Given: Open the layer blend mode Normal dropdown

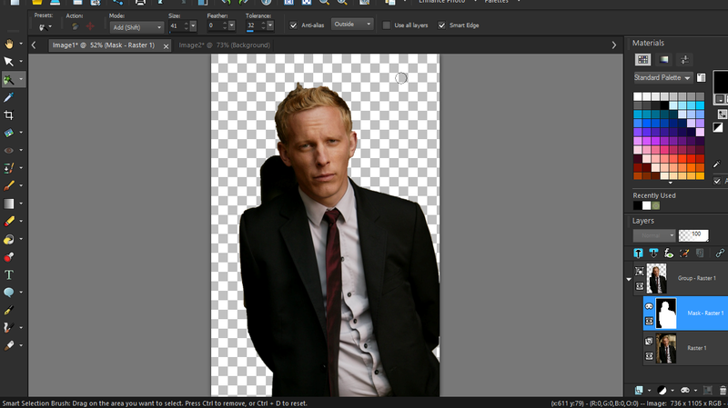Looking at the screenshot, I should 654,235.
